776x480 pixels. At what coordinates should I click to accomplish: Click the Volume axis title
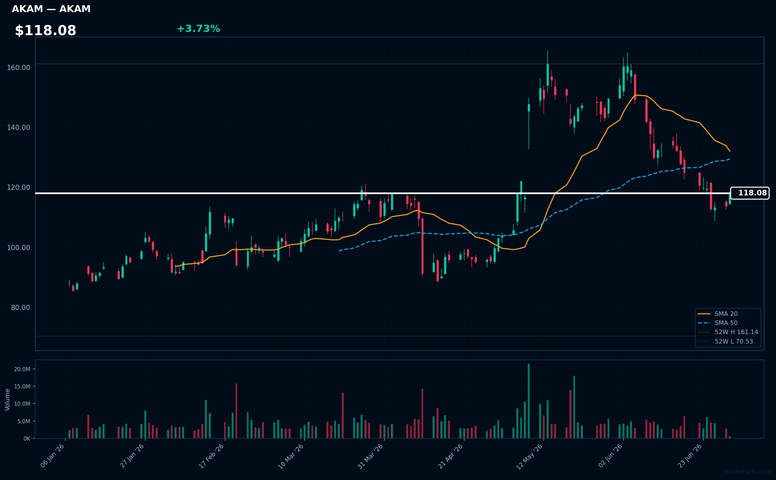(x=7, y=400)
